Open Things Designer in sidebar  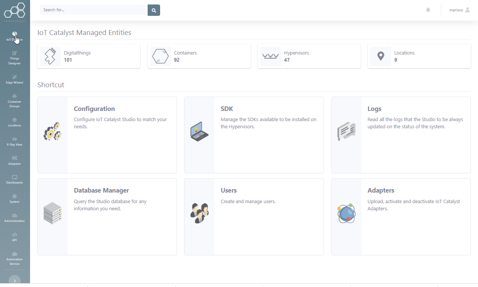tap(14, 58)
